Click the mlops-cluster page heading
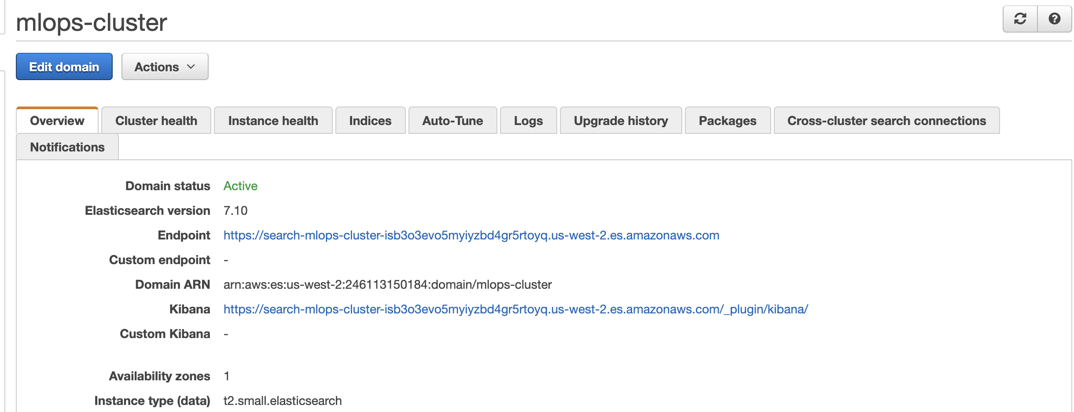 [x=92, y=22]
